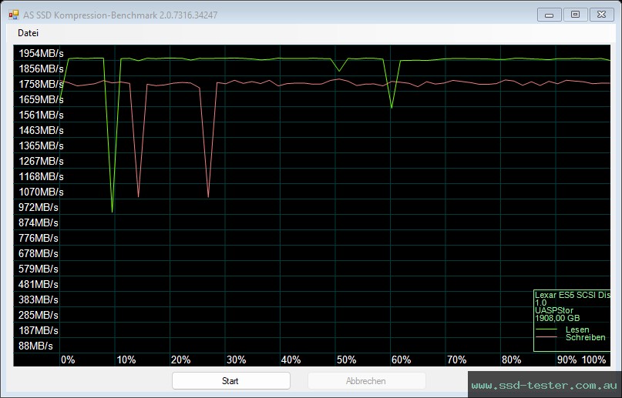
Task: Click the 60% x-axis label
Action: pos(402,360)
